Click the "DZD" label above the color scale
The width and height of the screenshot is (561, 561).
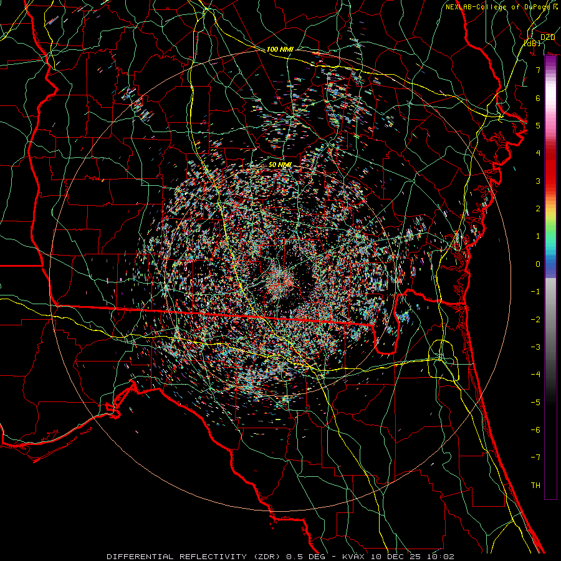coord(548,37)
